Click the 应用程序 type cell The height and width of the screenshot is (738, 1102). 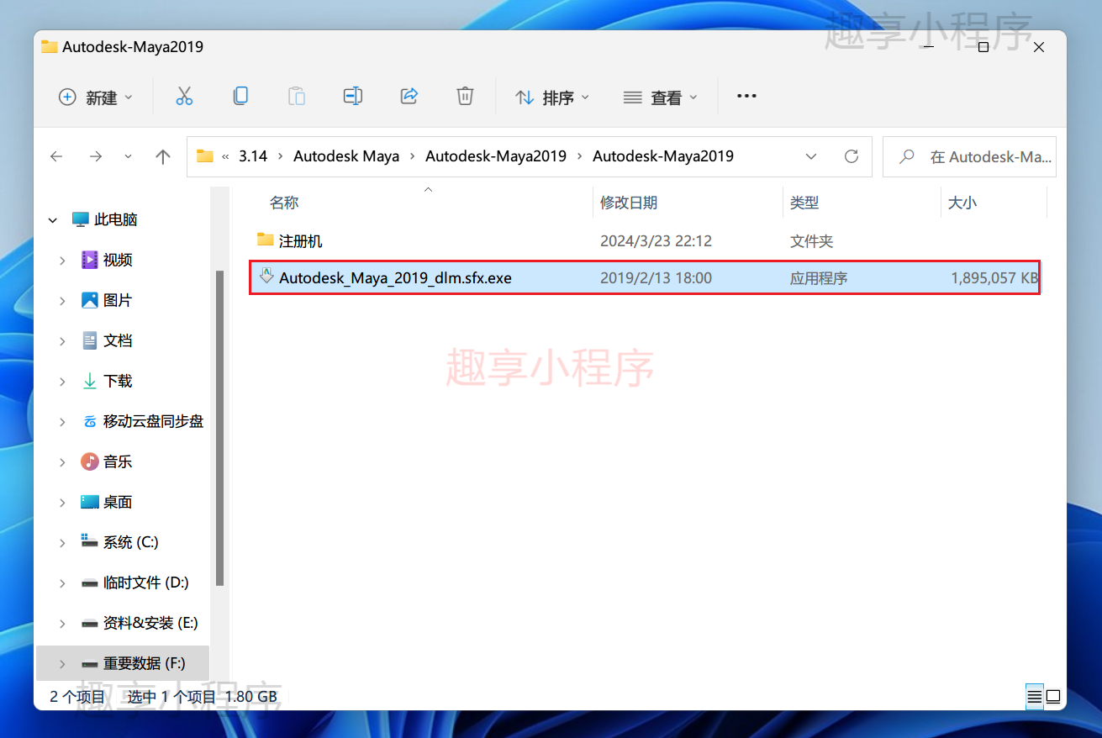click(819, 277)
